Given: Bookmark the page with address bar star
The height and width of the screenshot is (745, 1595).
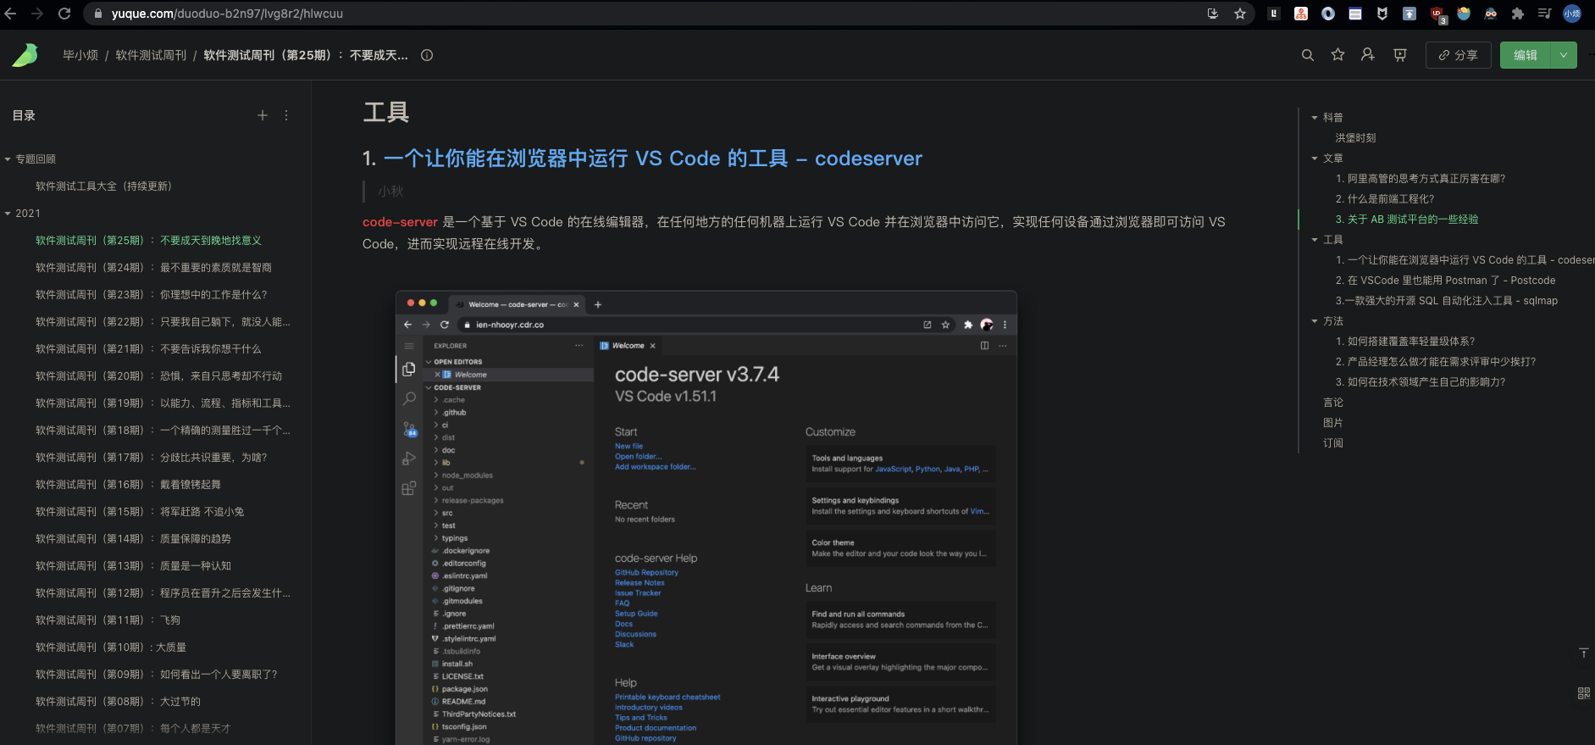Looking at the screenshot, I should [x=1240, y=14].
